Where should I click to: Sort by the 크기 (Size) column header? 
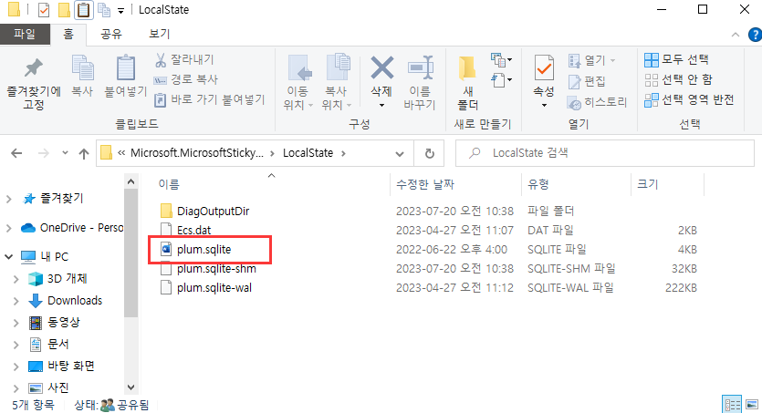(x=648, y=184)
